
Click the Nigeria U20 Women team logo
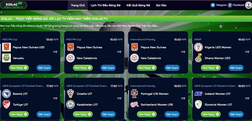coord(198,47)
